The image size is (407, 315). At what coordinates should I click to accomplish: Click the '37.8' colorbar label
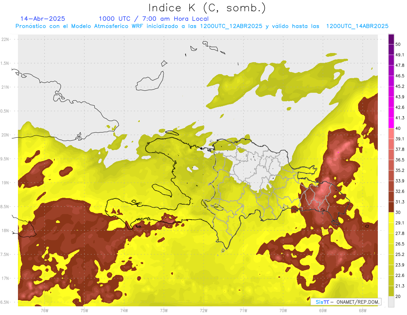[400, 150]
